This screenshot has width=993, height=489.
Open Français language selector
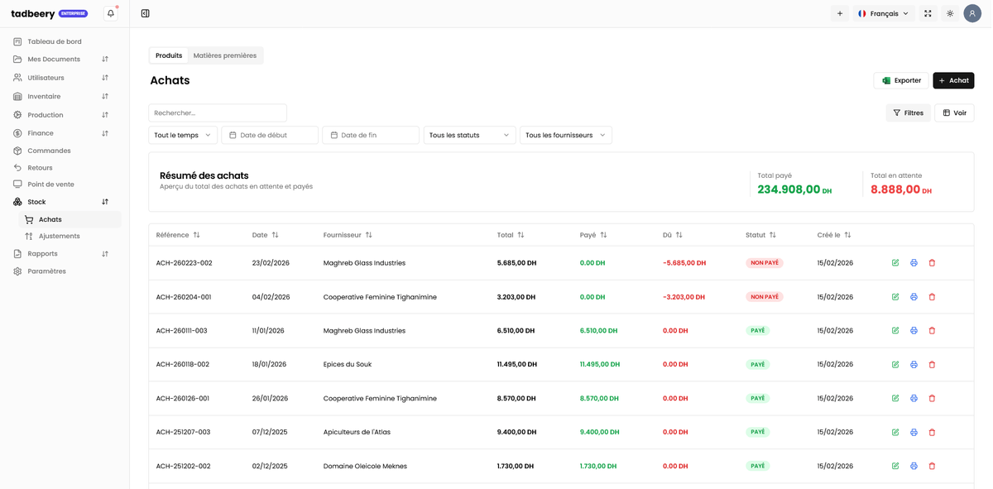click(884, 13)
